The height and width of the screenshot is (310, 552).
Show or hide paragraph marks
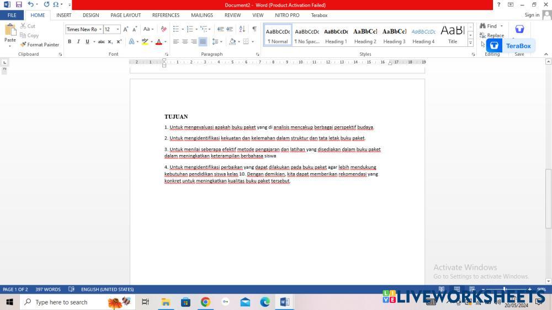pyautogui.click(x=254, y=29)
